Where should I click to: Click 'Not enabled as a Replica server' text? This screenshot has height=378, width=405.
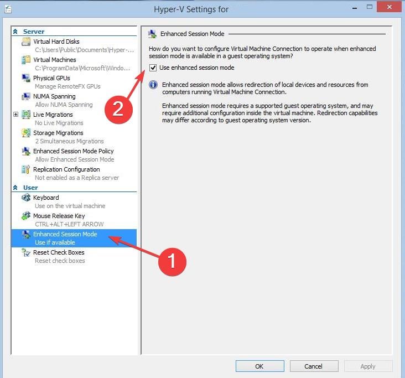coord(77,178)
